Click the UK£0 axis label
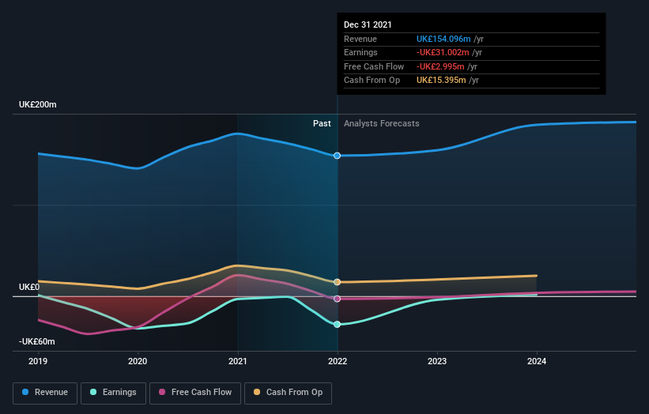649x414 pixels. pyautogui.click(x=29, y=287)
